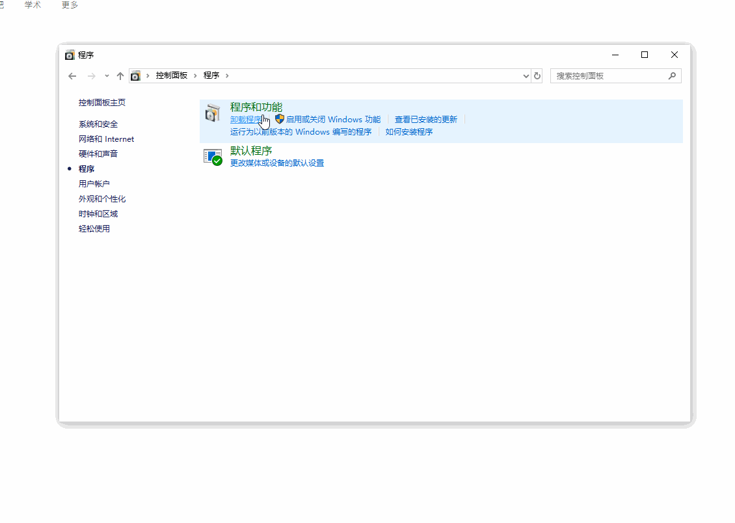Select 程序 in the address breadcrumb
The width and height of the screenshot is (735, 523).
[211, 75]
